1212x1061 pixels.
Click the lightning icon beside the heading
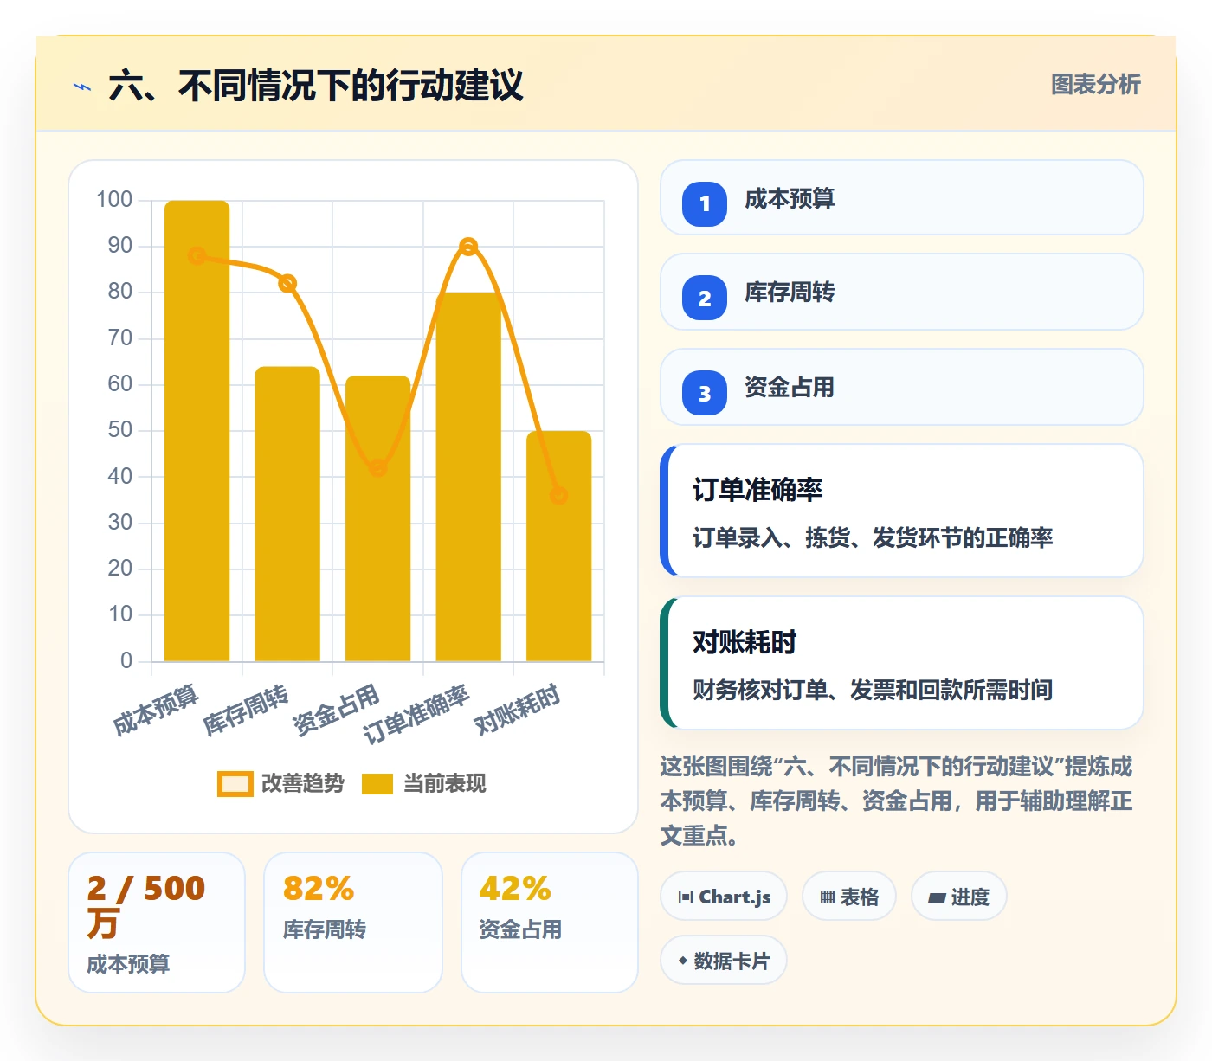[x=82, y=87]
